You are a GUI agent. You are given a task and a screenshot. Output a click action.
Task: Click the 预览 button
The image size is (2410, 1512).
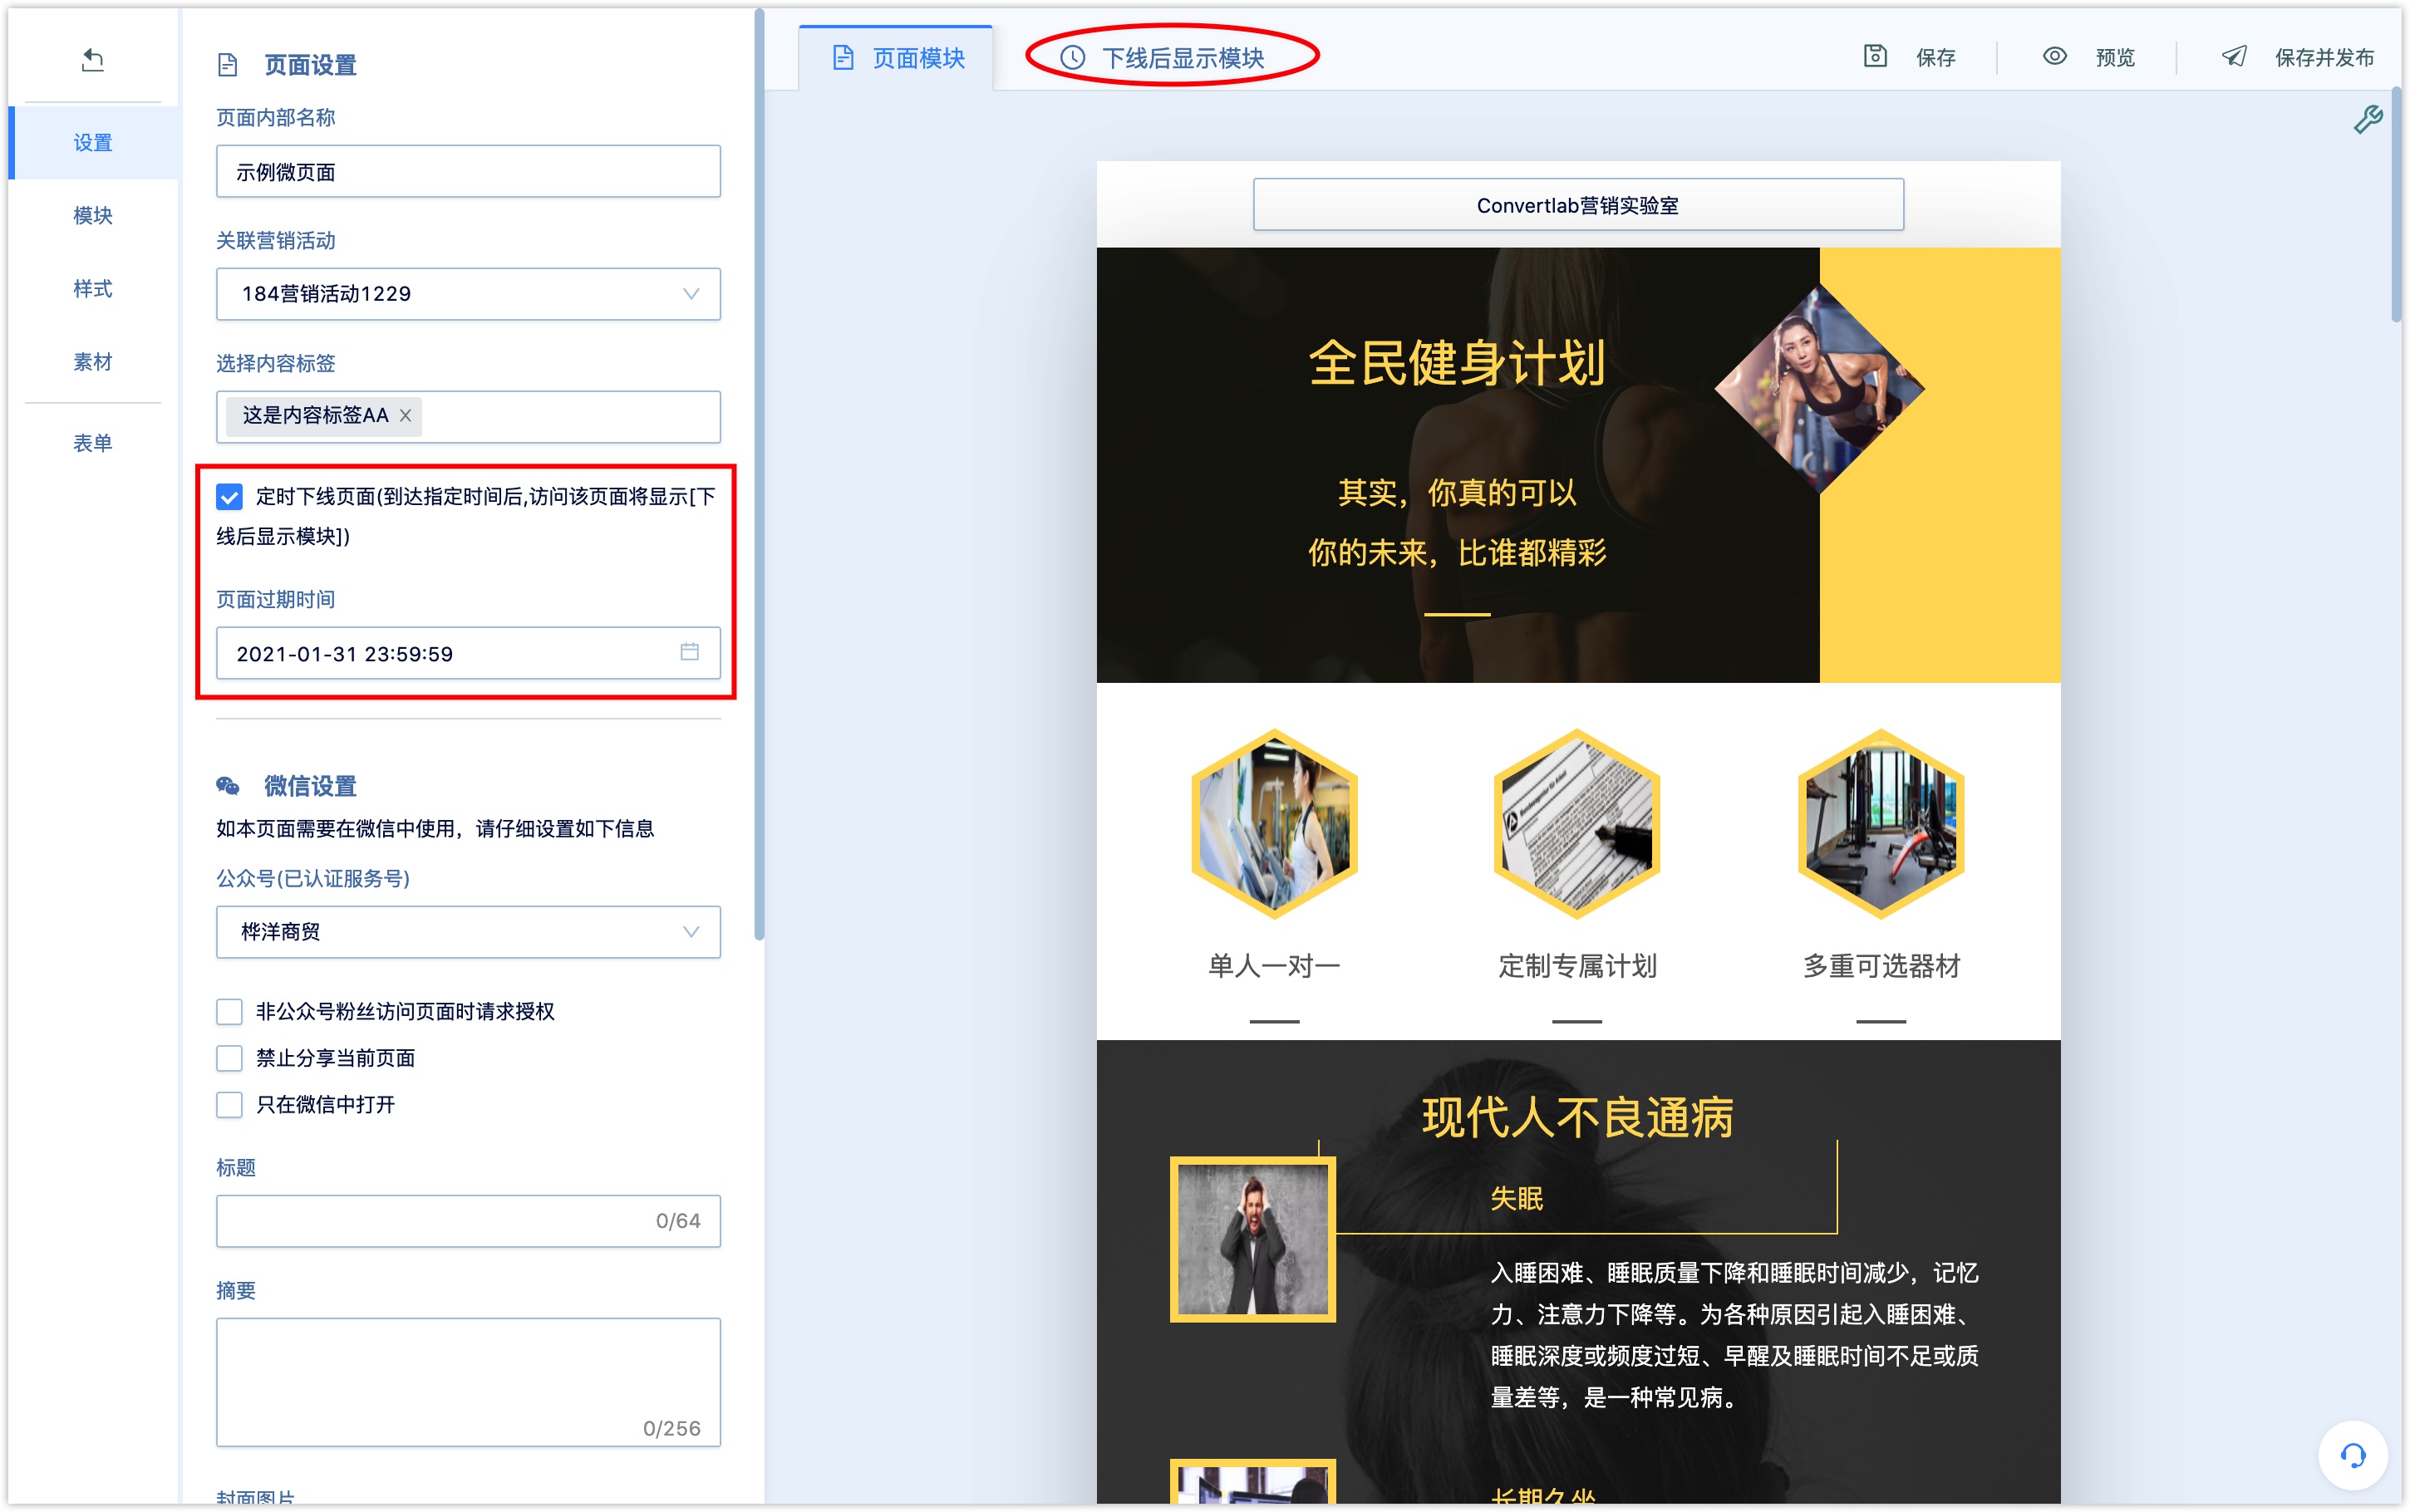click(2089, 57)
